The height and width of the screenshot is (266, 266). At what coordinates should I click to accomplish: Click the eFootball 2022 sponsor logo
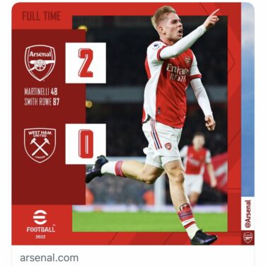[x=40, y=224]
